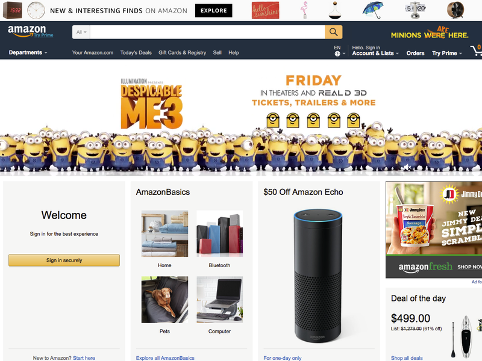Open the All search category dropdown
The width and height of the screenshot is (482, 361).
click(x=81, y=32)
